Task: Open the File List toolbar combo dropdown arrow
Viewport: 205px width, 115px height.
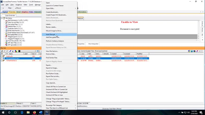Action: click(36, 51)
